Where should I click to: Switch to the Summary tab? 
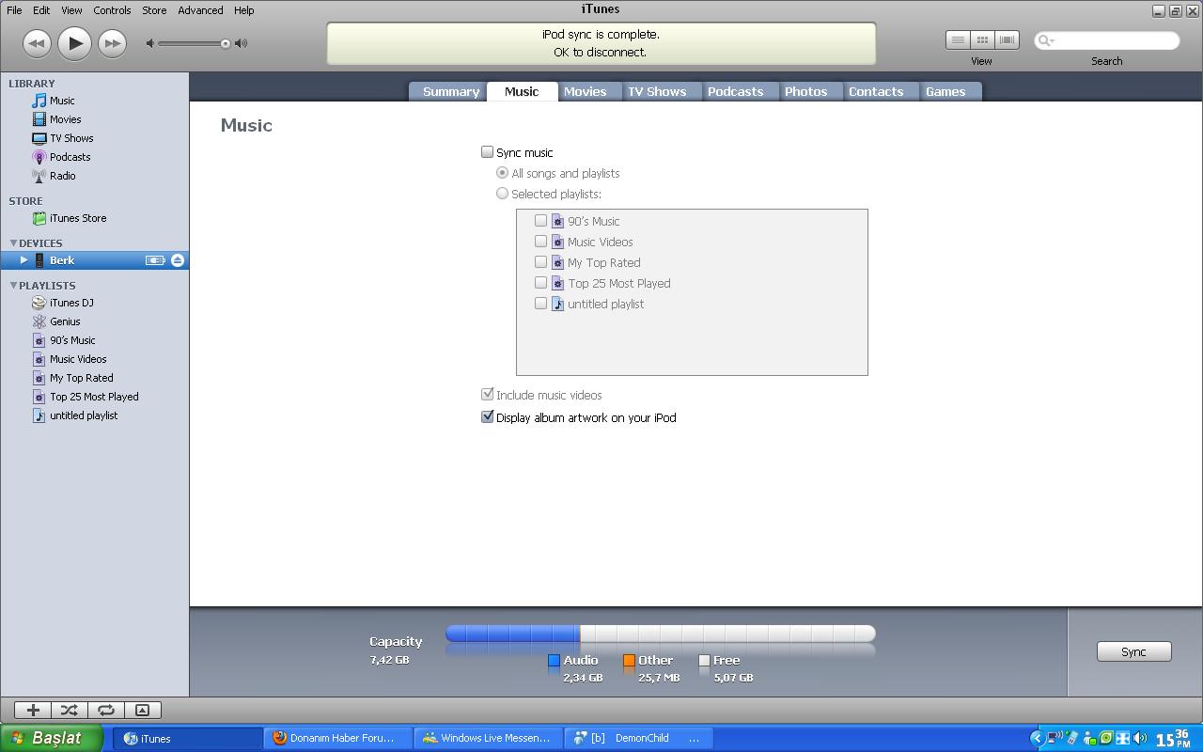pos(450,91)
